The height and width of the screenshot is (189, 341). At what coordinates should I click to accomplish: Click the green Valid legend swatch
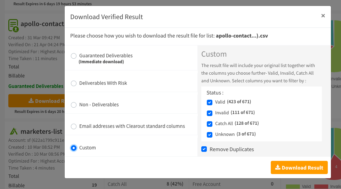pos(293,186)
